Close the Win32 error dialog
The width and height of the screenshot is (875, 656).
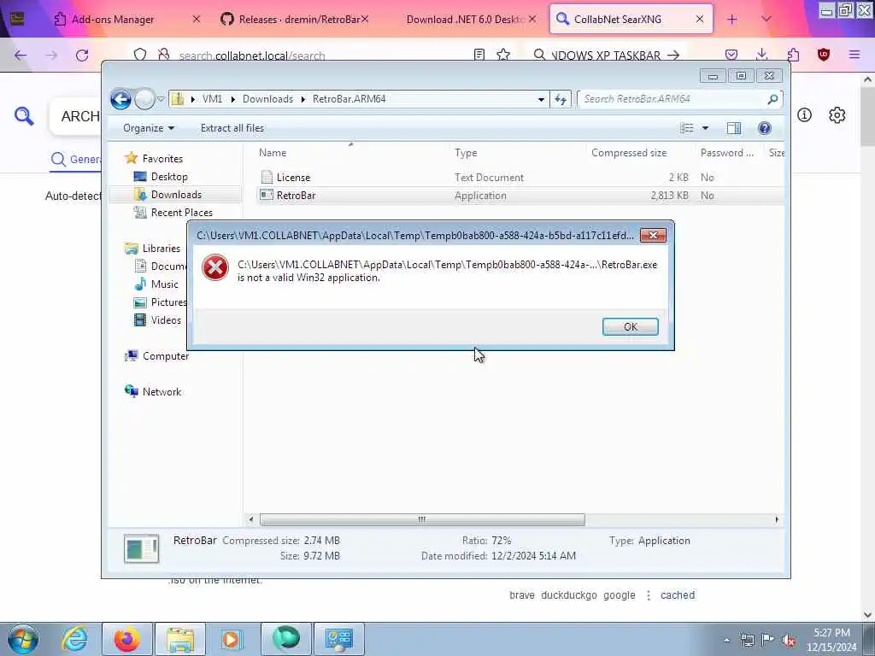coord(653,236)
